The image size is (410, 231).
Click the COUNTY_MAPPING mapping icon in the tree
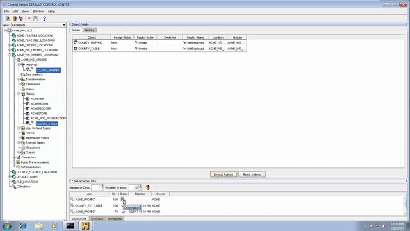[x=29, y=69]
